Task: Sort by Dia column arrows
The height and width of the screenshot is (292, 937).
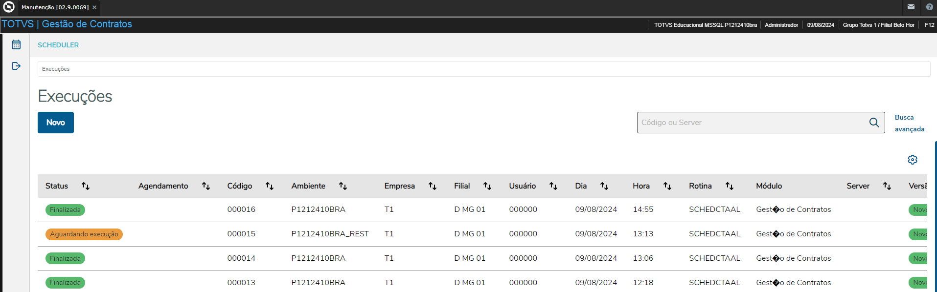Action: coord(604,186)
